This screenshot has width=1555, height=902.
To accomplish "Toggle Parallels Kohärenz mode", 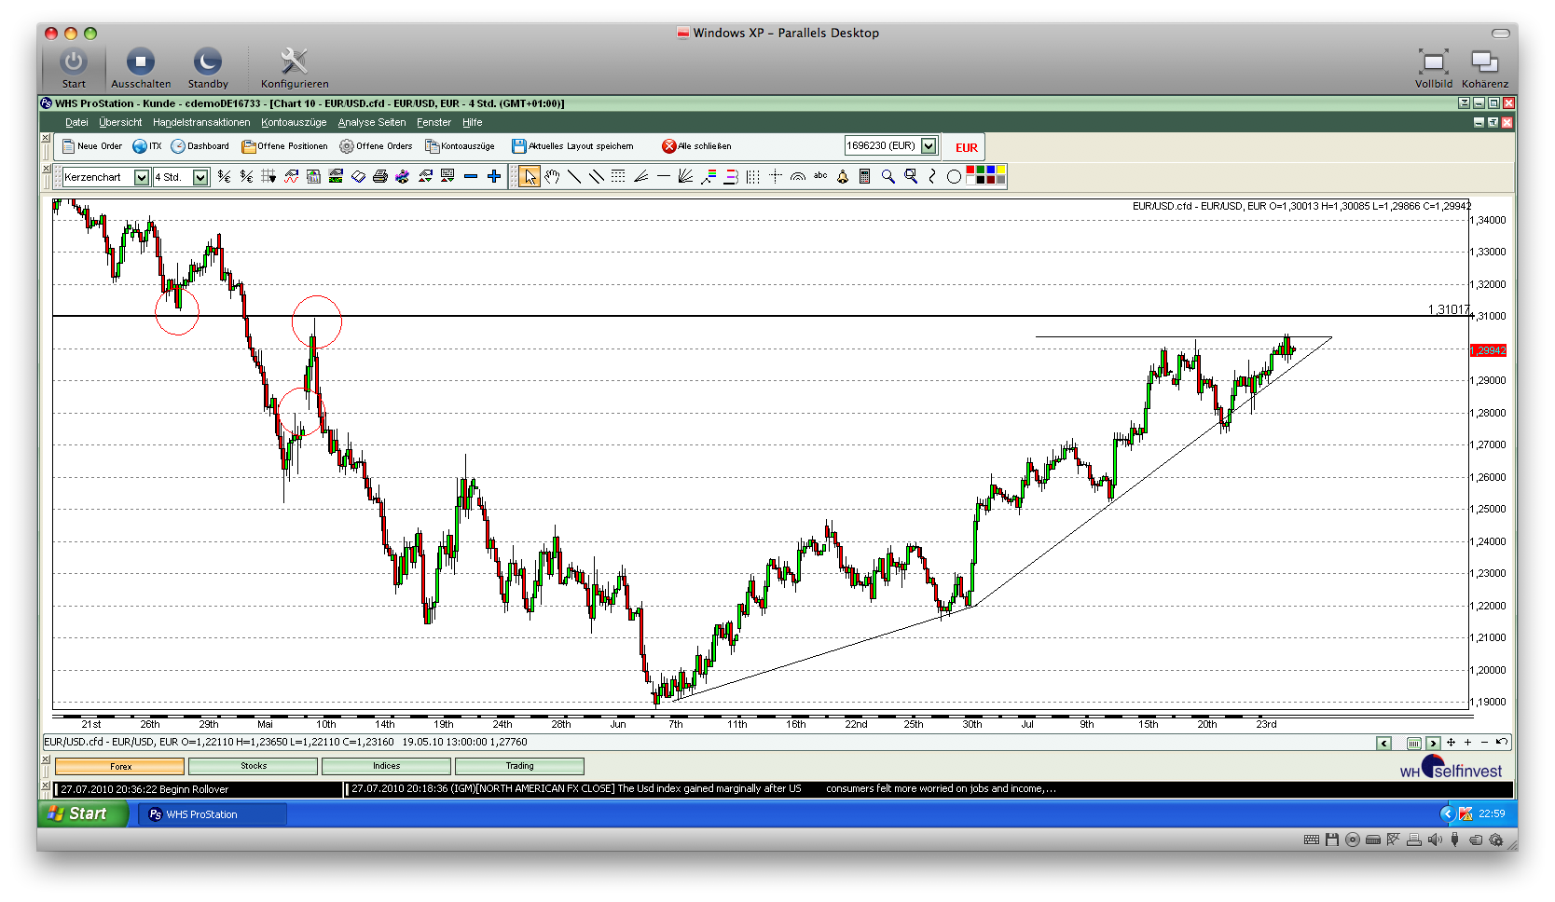I will [1484, 68].
